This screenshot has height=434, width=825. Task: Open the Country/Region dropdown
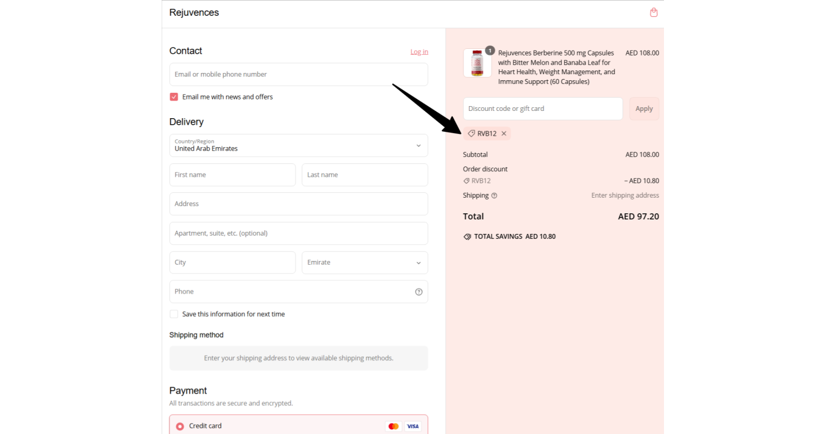[299, 146]
